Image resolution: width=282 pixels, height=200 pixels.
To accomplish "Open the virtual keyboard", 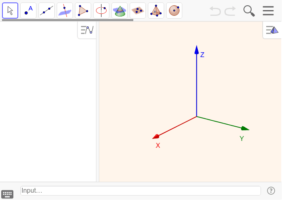I will tap(7, 194).
